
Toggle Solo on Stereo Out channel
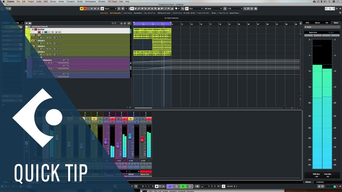pyautogui.click(x=149, y=119)
